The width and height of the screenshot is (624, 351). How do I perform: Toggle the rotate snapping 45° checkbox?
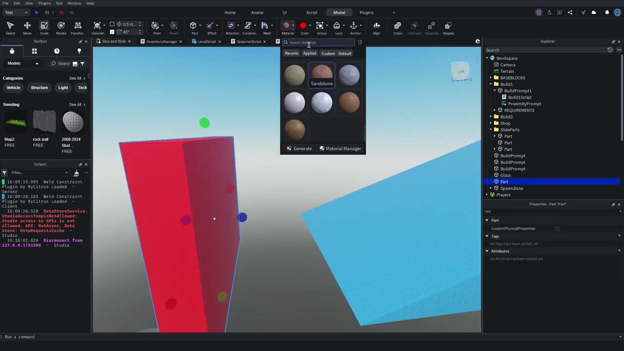(x=112, y=32)
